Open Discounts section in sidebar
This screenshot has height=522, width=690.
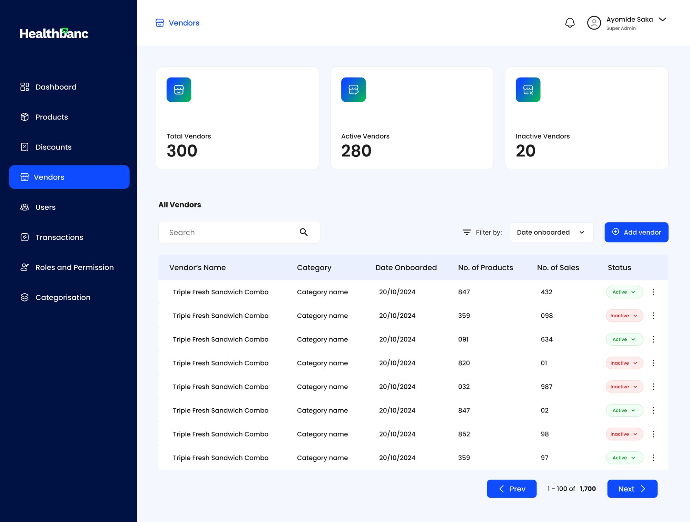[x=53, y=147]
